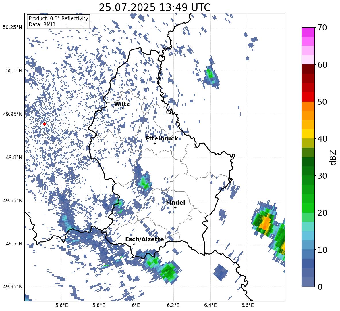The image size is (340, 311).
Task: Click the Data: RMIB text
Action: click(42, 24)
